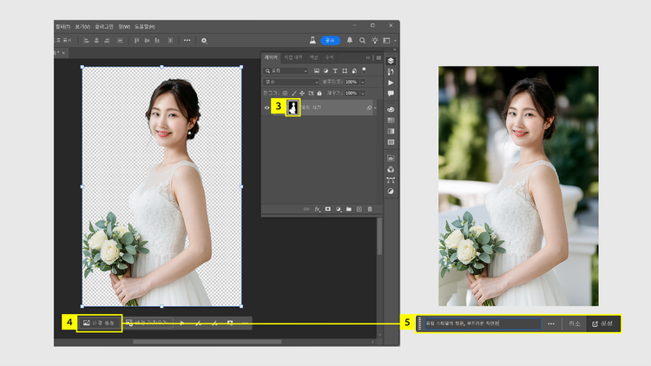Click the blue Share button
This screenshot has height=366, width=651.
330,40
